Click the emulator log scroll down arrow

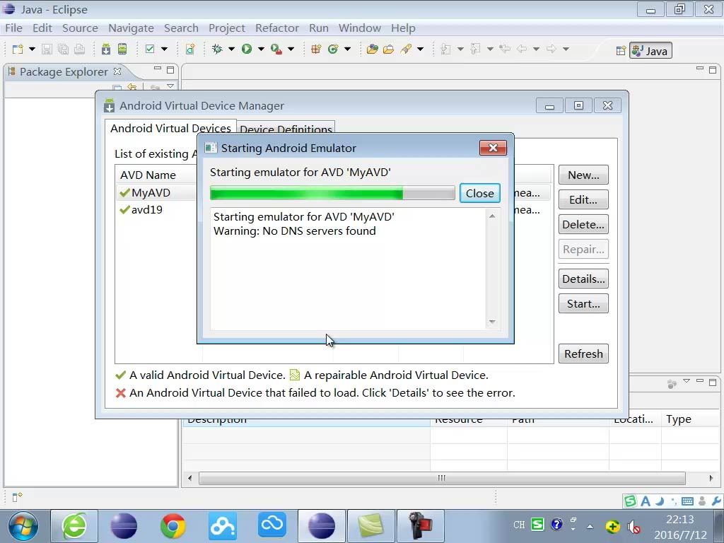pyautogui.click(x=492, y=322)
